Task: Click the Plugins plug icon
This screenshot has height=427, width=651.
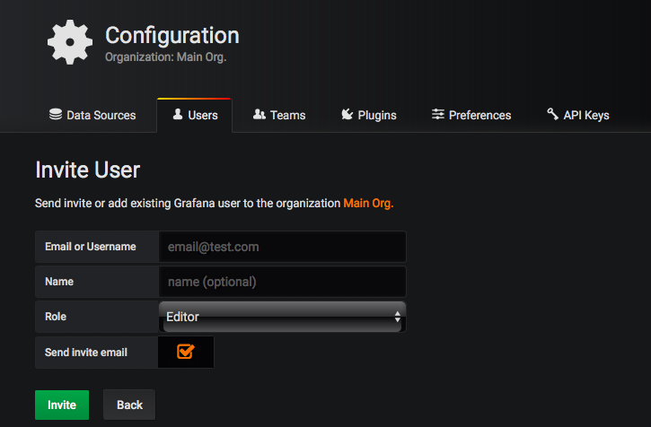Action: tap(347, 114)
